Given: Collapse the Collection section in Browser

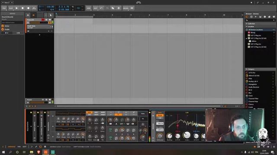Looking at the screenshot, I should click(246, 24).
